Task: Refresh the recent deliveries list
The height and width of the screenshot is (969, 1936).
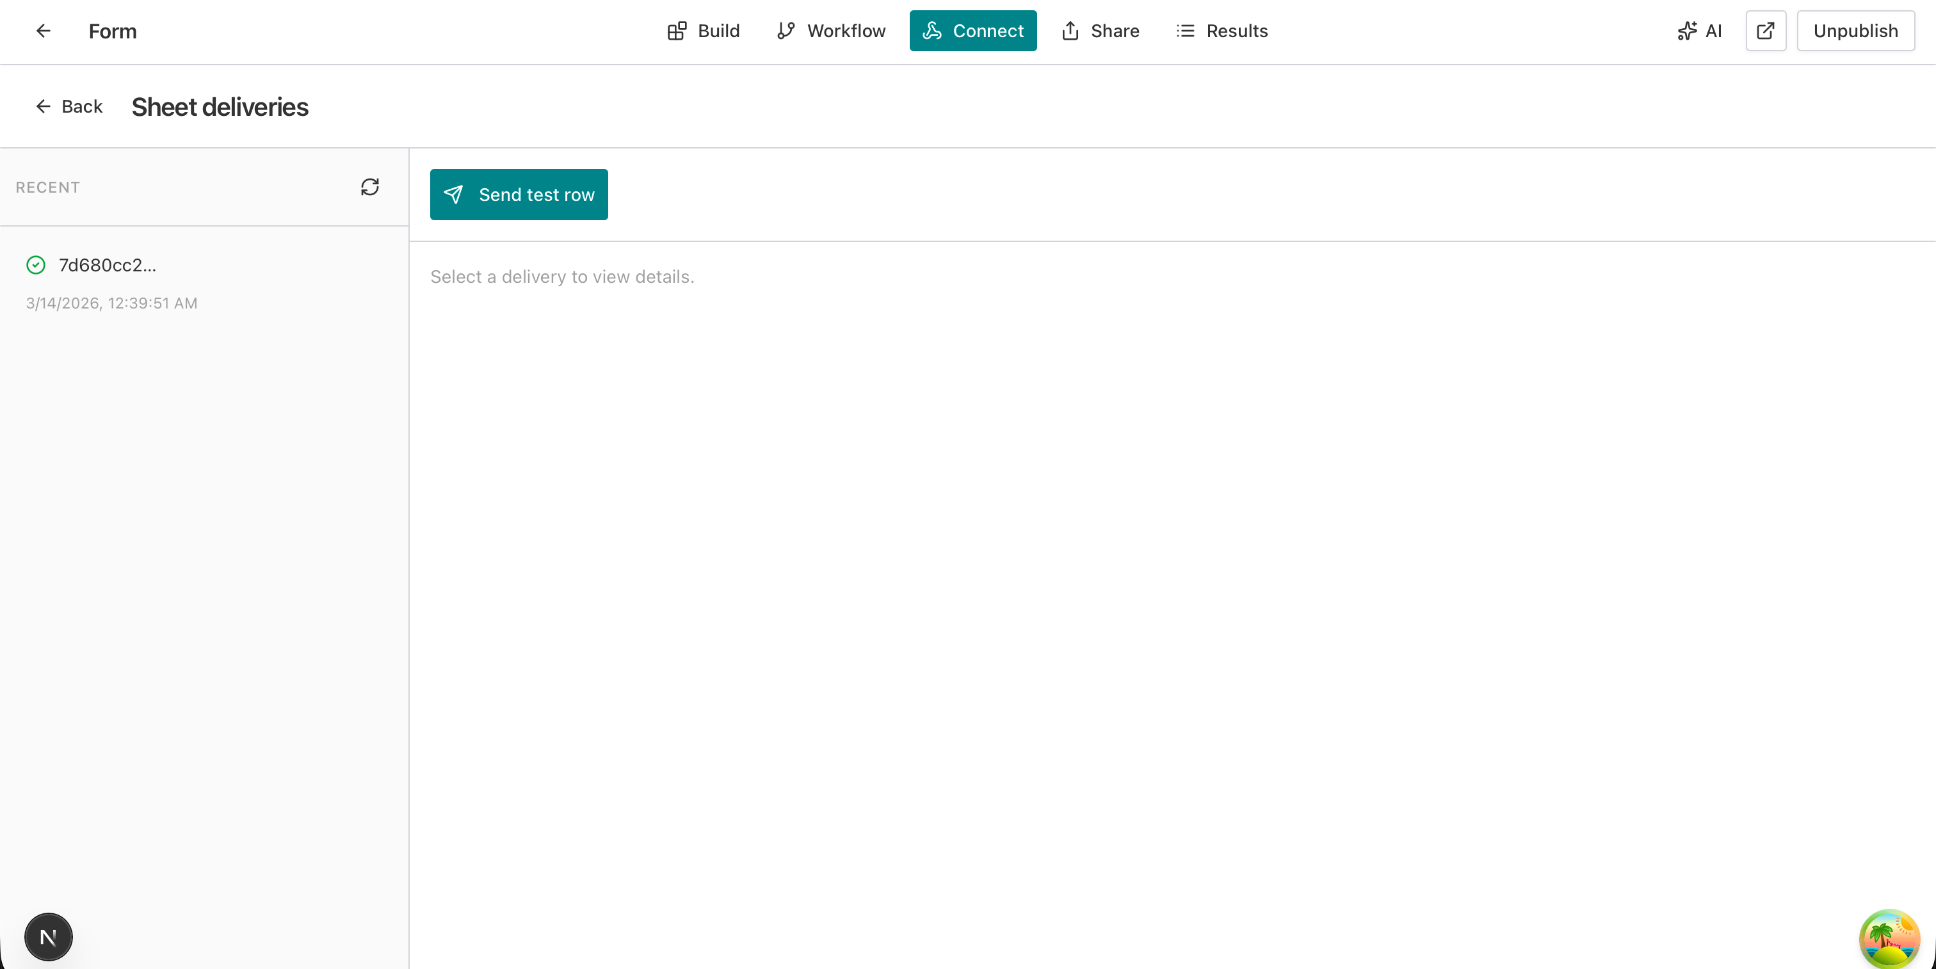Action: (x=370, y=186)
